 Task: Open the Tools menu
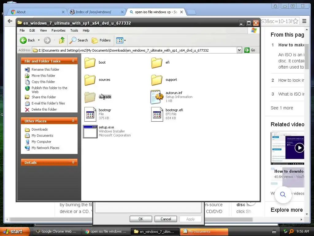click(74, 30)
